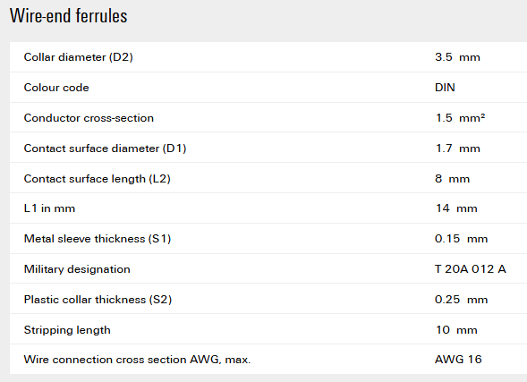Click the 8 mm contact length value

(453, 179)
